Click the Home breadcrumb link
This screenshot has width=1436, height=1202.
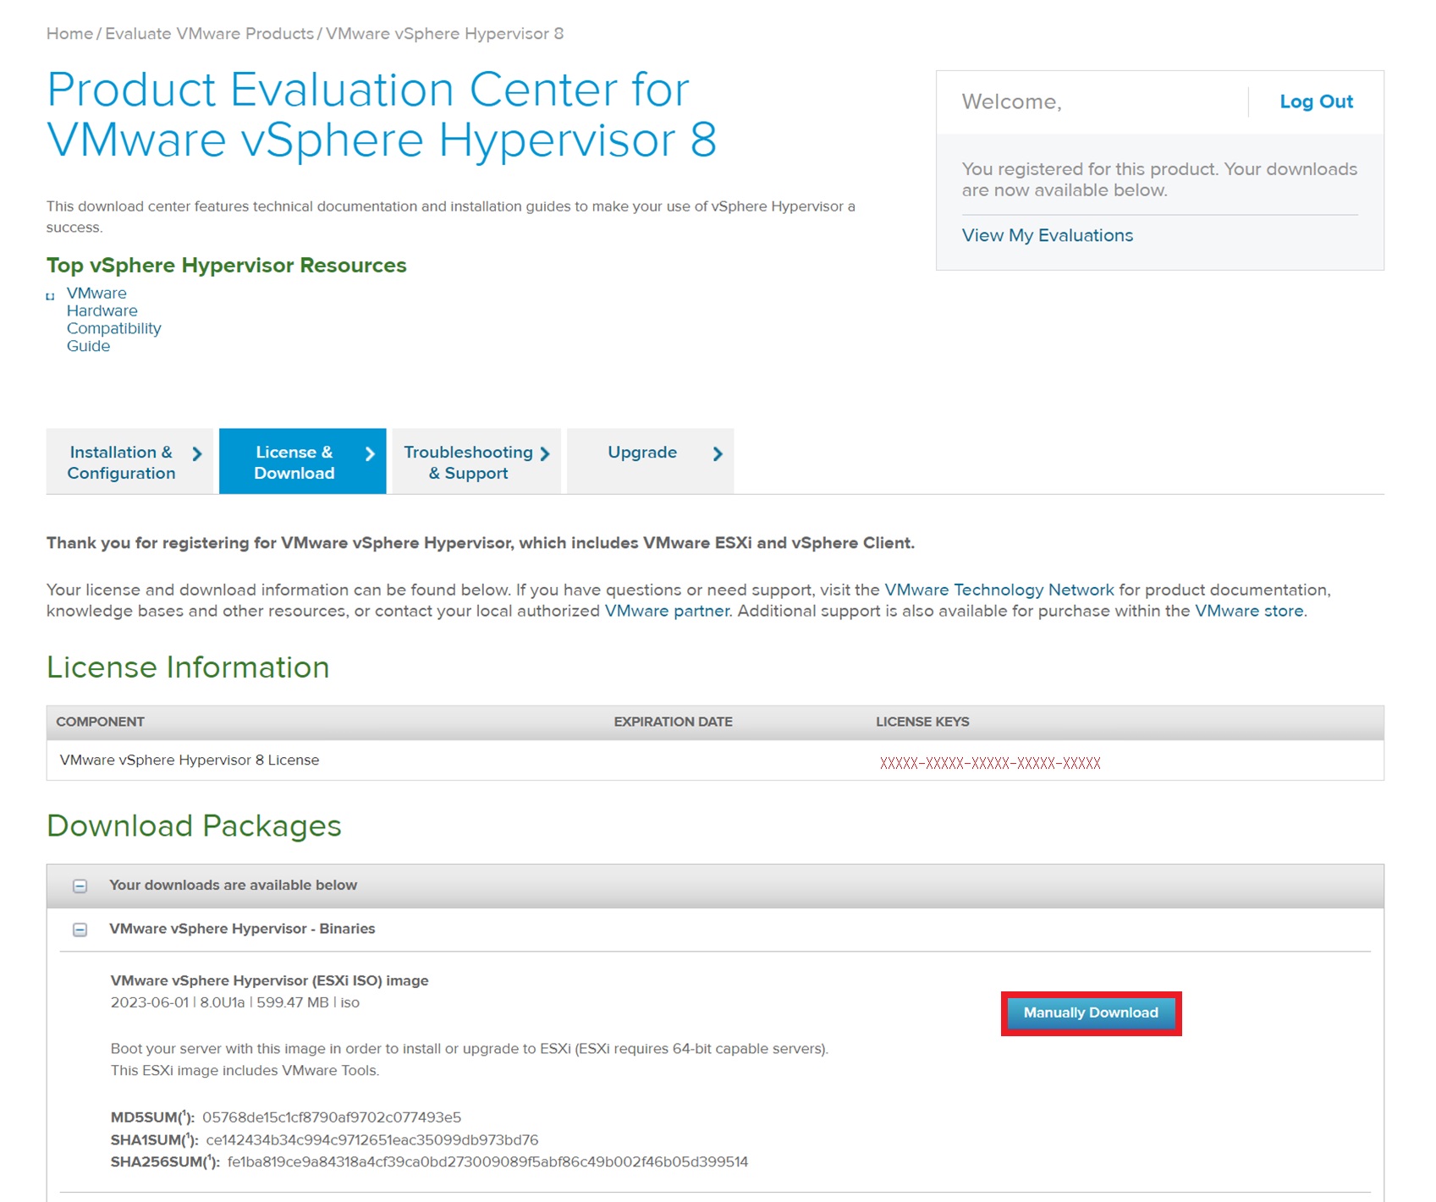click(x=69, y=34)
